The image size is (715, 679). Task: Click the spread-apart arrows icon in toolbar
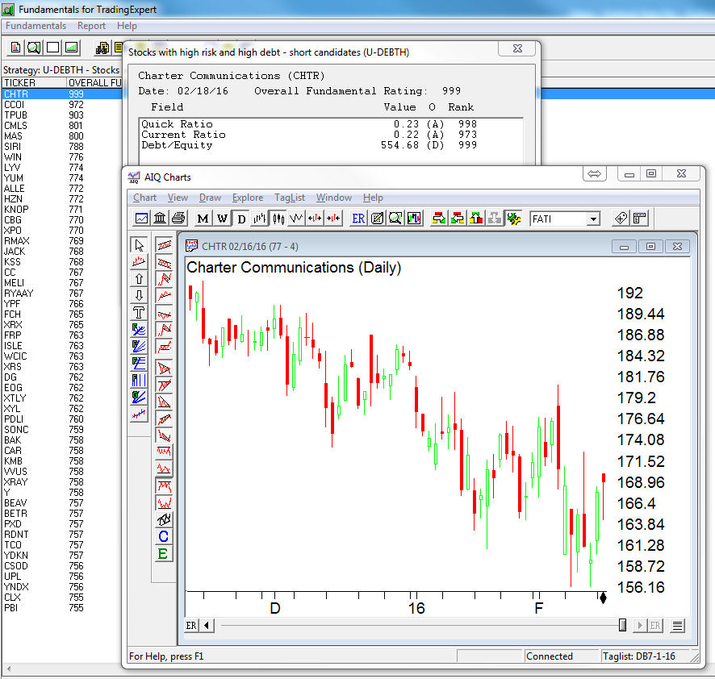point(315,219)
